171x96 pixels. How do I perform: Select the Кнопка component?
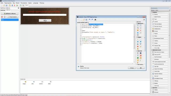(160, 14)
